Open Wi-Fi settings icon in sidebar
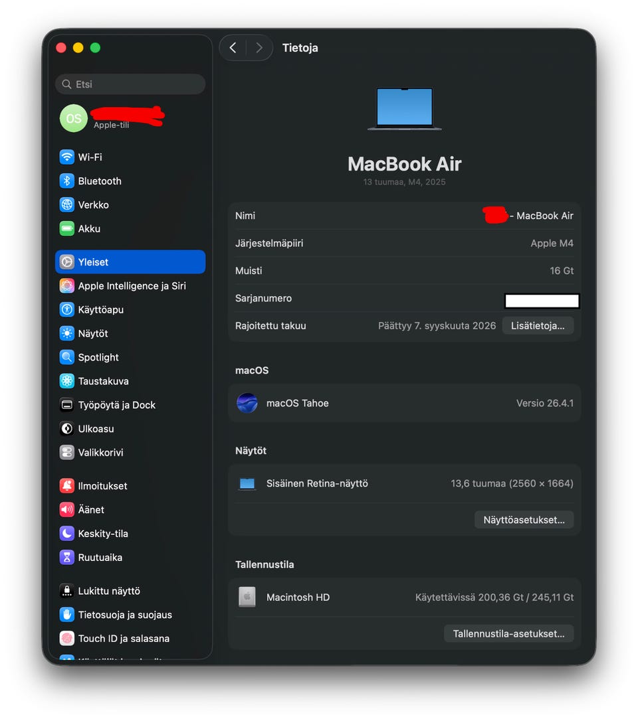Image resolution: width=638 pixels, height=721 pixels. (66, 157)
